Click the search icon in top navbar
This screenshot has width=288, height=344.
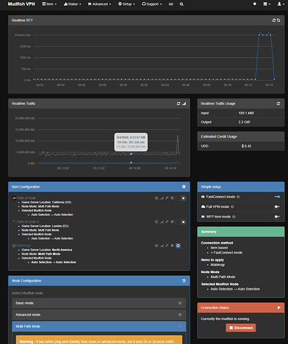(x=181, y=4)
